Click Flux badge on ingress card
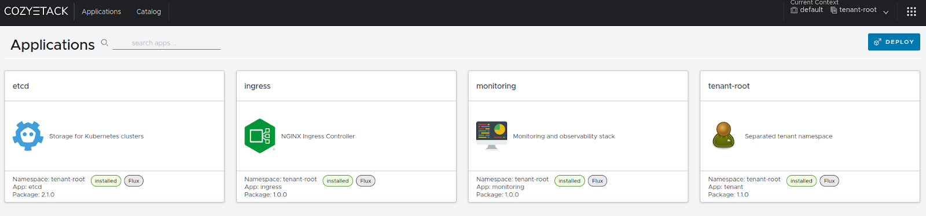Screen dimensions: 926x216 (366, 181)
